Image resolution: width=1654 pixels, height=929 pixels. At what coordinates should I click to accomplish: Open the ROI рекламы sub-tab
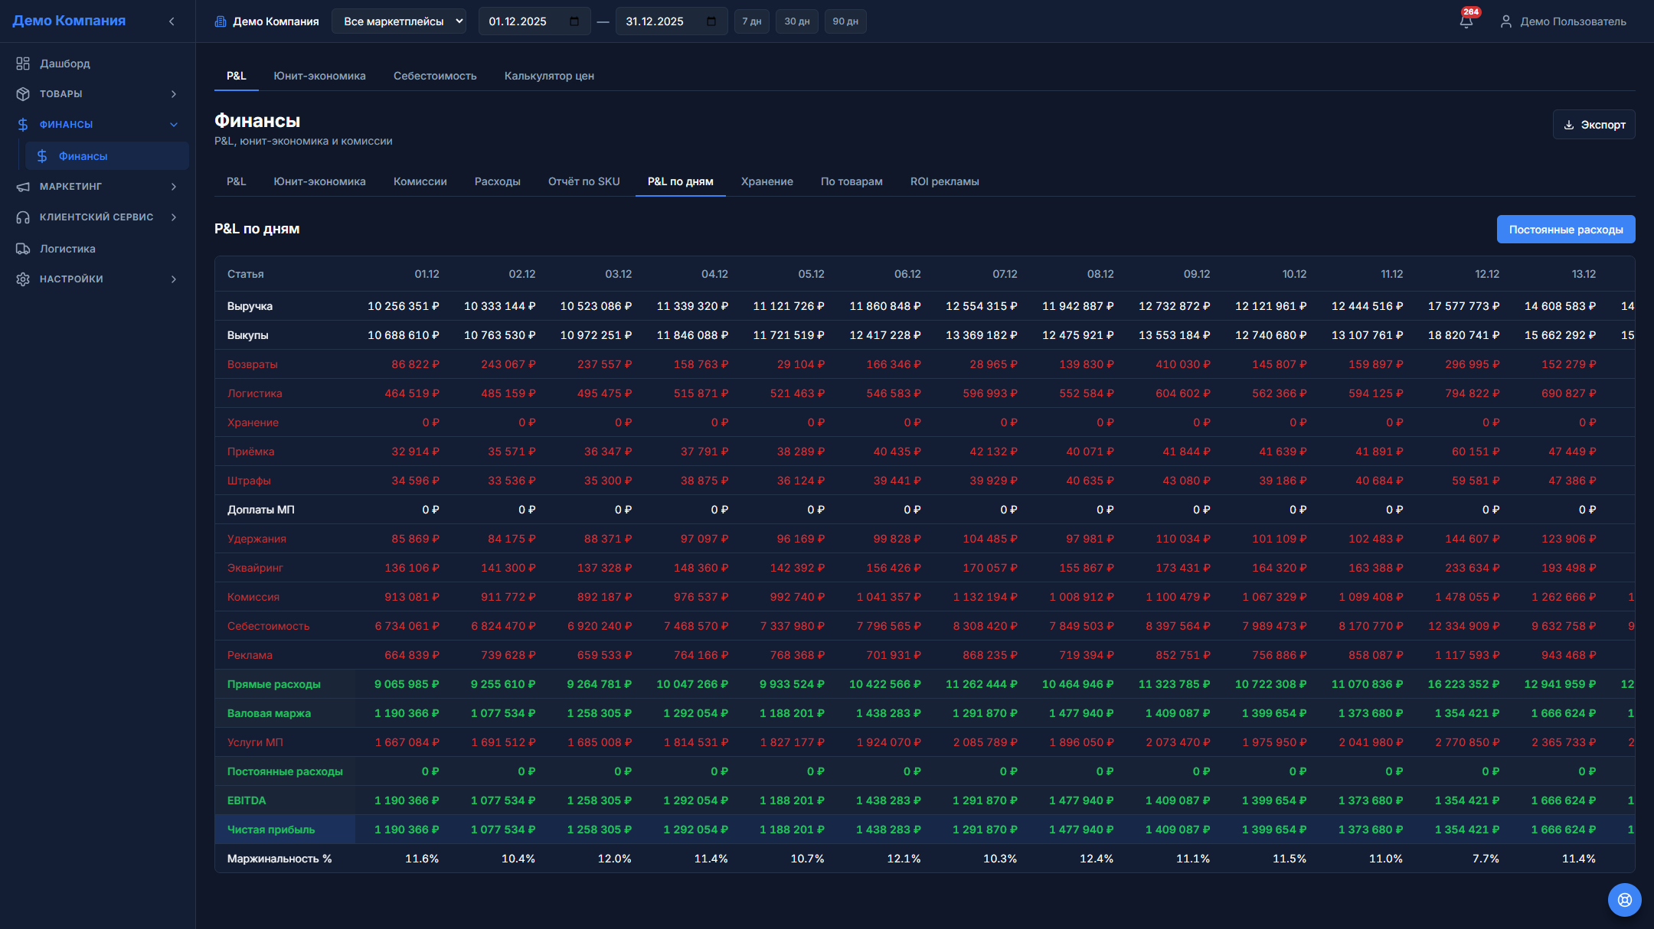944,181
